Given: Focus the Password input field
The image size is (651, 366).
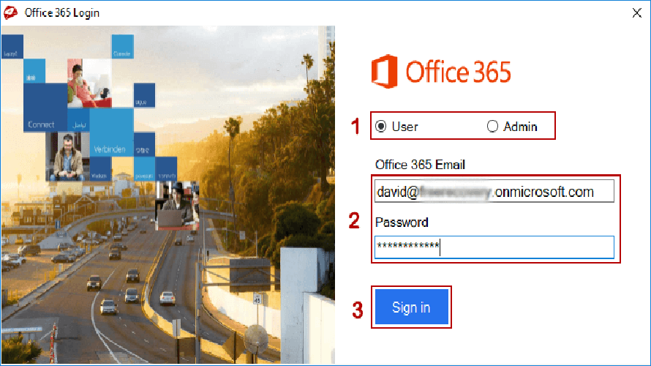Looking at the screenshot, I should (x=494, y=247).
